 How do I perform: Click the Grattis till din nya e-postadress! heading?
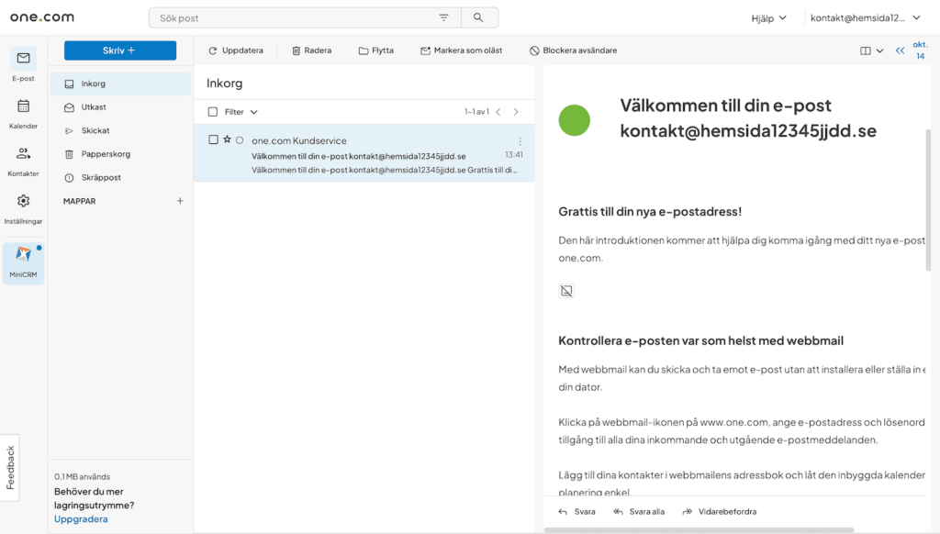pos(651,212)
